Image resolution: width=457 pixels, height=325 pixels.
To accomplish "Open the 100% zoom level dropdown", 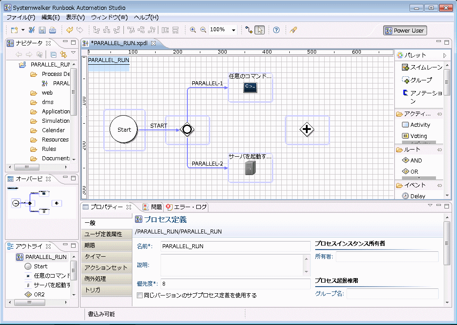I will (x=233, y=30).
